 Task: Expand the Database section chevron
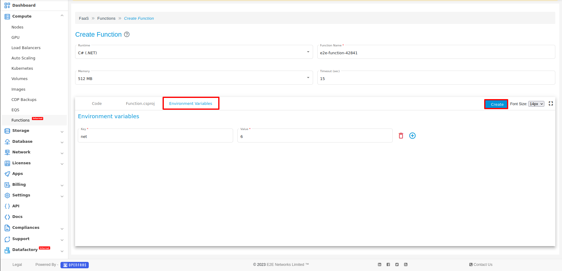(x=62, y=142)
